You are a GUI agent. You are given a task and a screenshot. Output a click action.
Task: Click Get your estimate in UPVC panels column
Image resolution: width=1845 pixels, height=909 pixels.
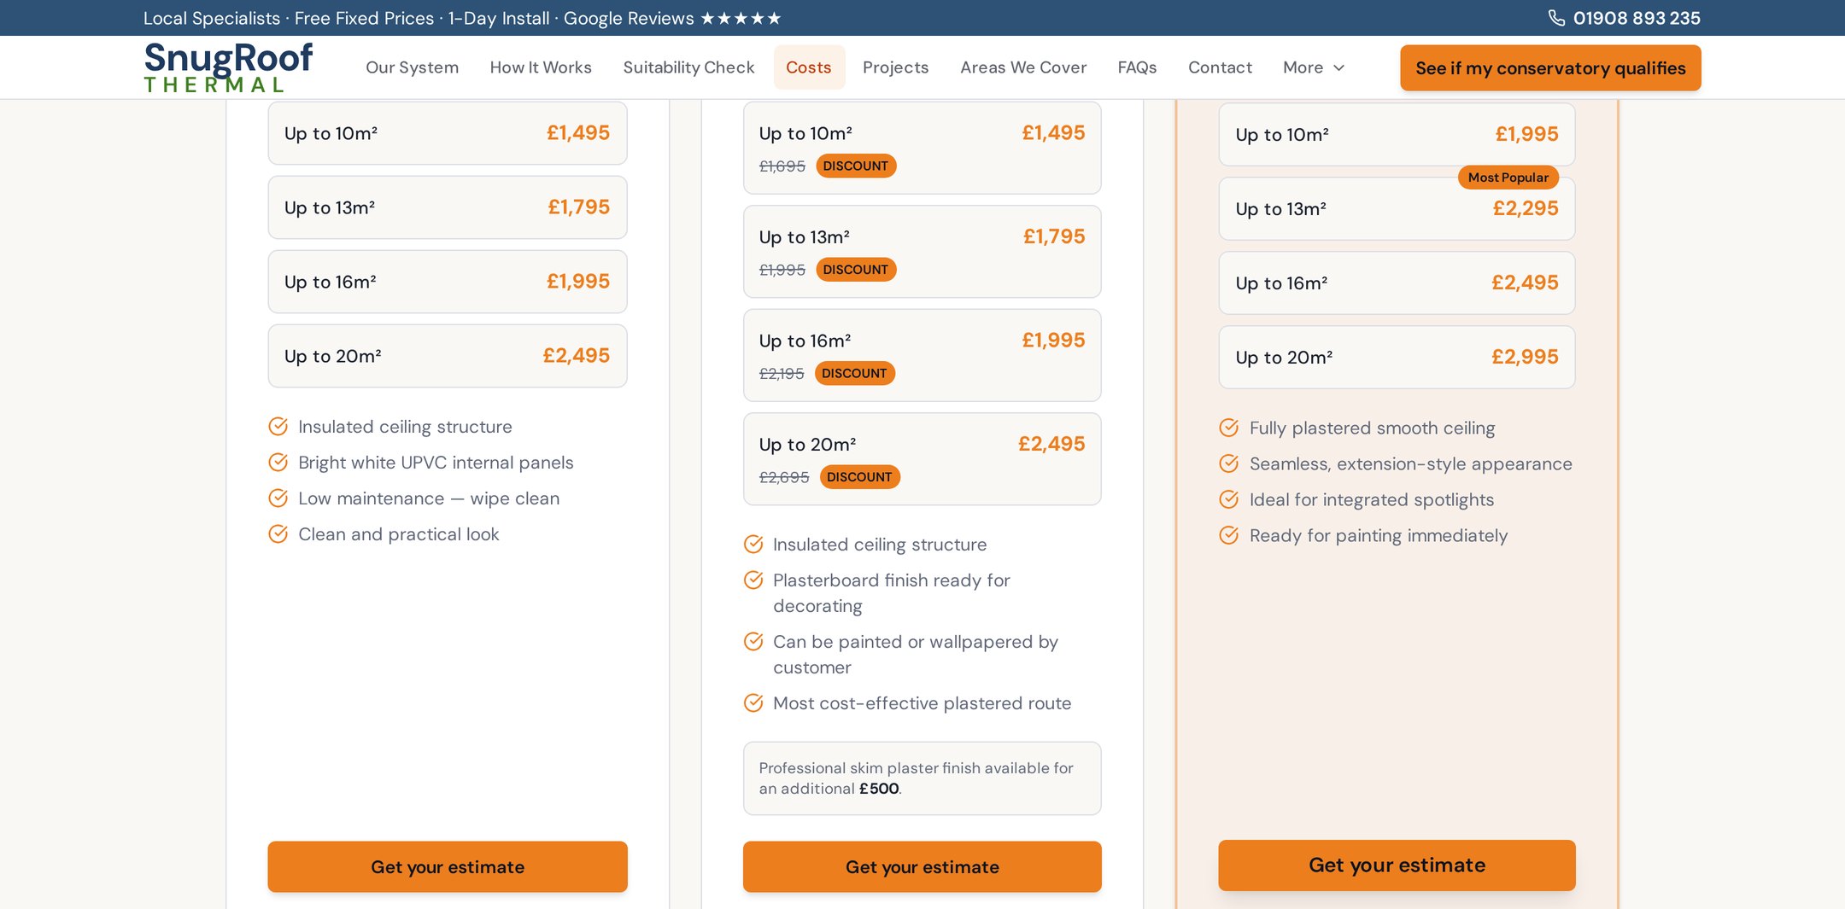[448, 867]
